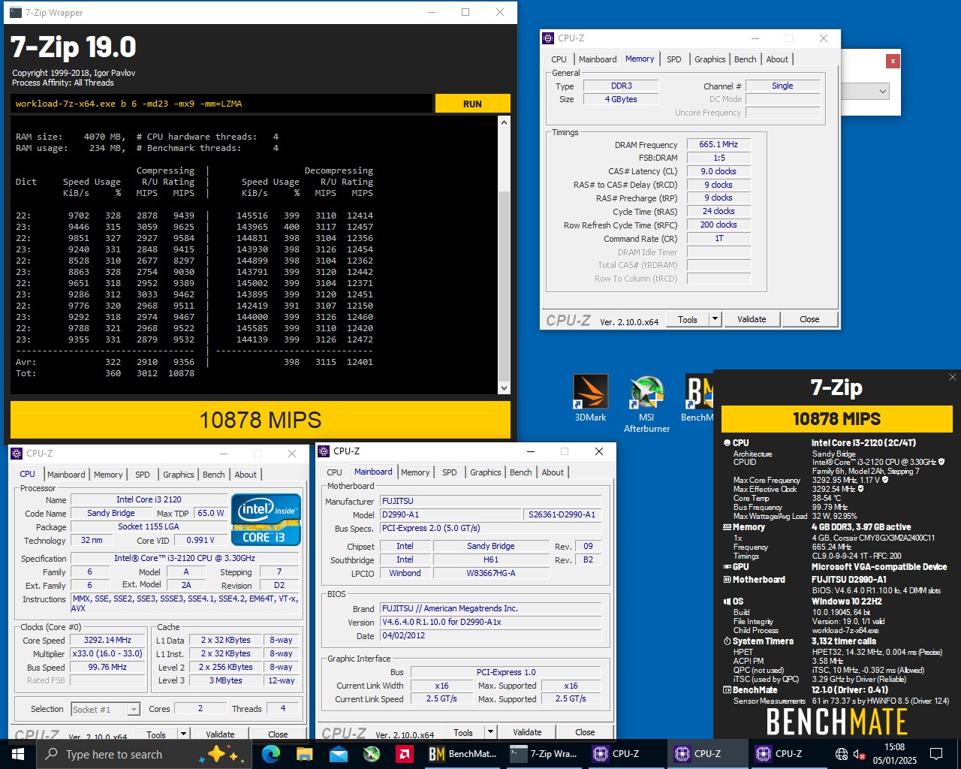Click the System Timers stopwatch icon in BenchMate

coord(727,641)
